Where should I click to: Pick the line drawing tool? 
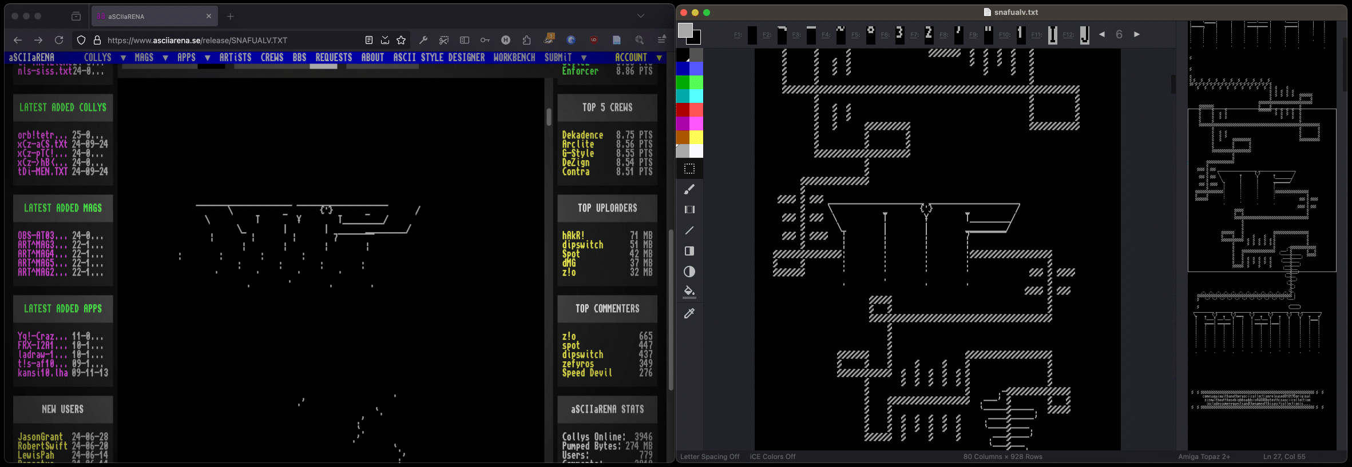click(x=689, y=230)
